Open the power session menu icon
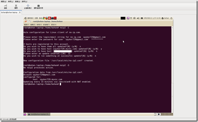 (x=171, y=18)
